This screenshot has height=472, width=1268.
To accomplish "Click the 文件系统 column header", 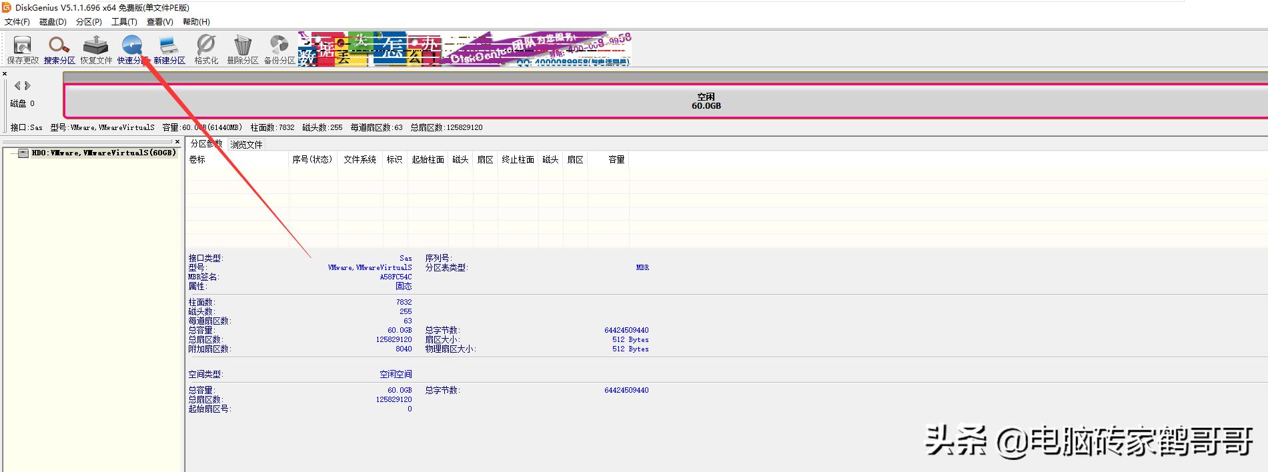I will (x=360, y=160).
